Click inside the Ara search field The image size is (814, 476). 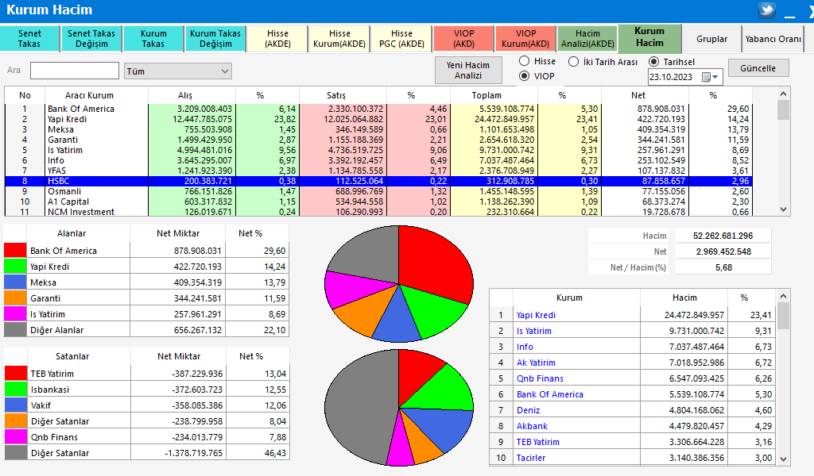(75, 71)
